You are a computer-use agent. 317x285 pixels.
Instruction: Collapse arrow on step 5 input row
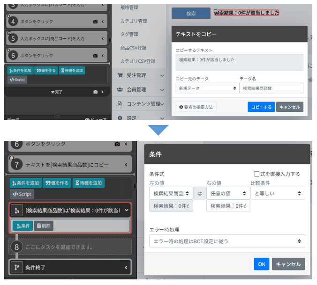(103, 38)
